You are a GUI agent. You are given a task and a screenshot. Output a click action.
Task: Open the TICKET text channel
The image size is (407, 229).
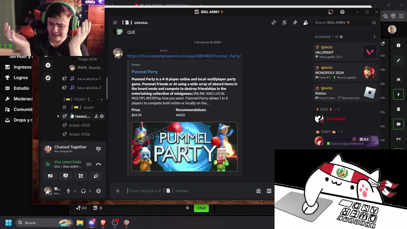83,108
